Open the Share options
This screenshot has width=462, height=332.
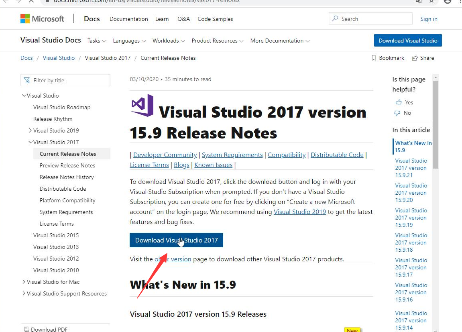(x=423, y=58)
